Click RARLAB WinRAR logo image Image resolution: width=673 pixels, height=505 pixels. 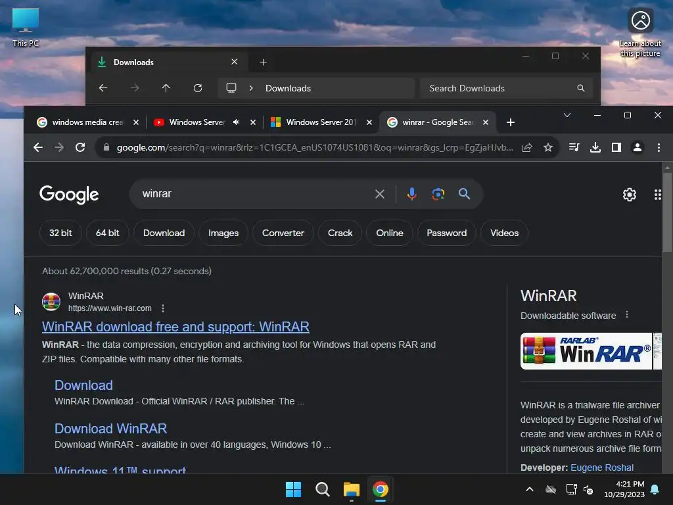(x=586, y=351)
